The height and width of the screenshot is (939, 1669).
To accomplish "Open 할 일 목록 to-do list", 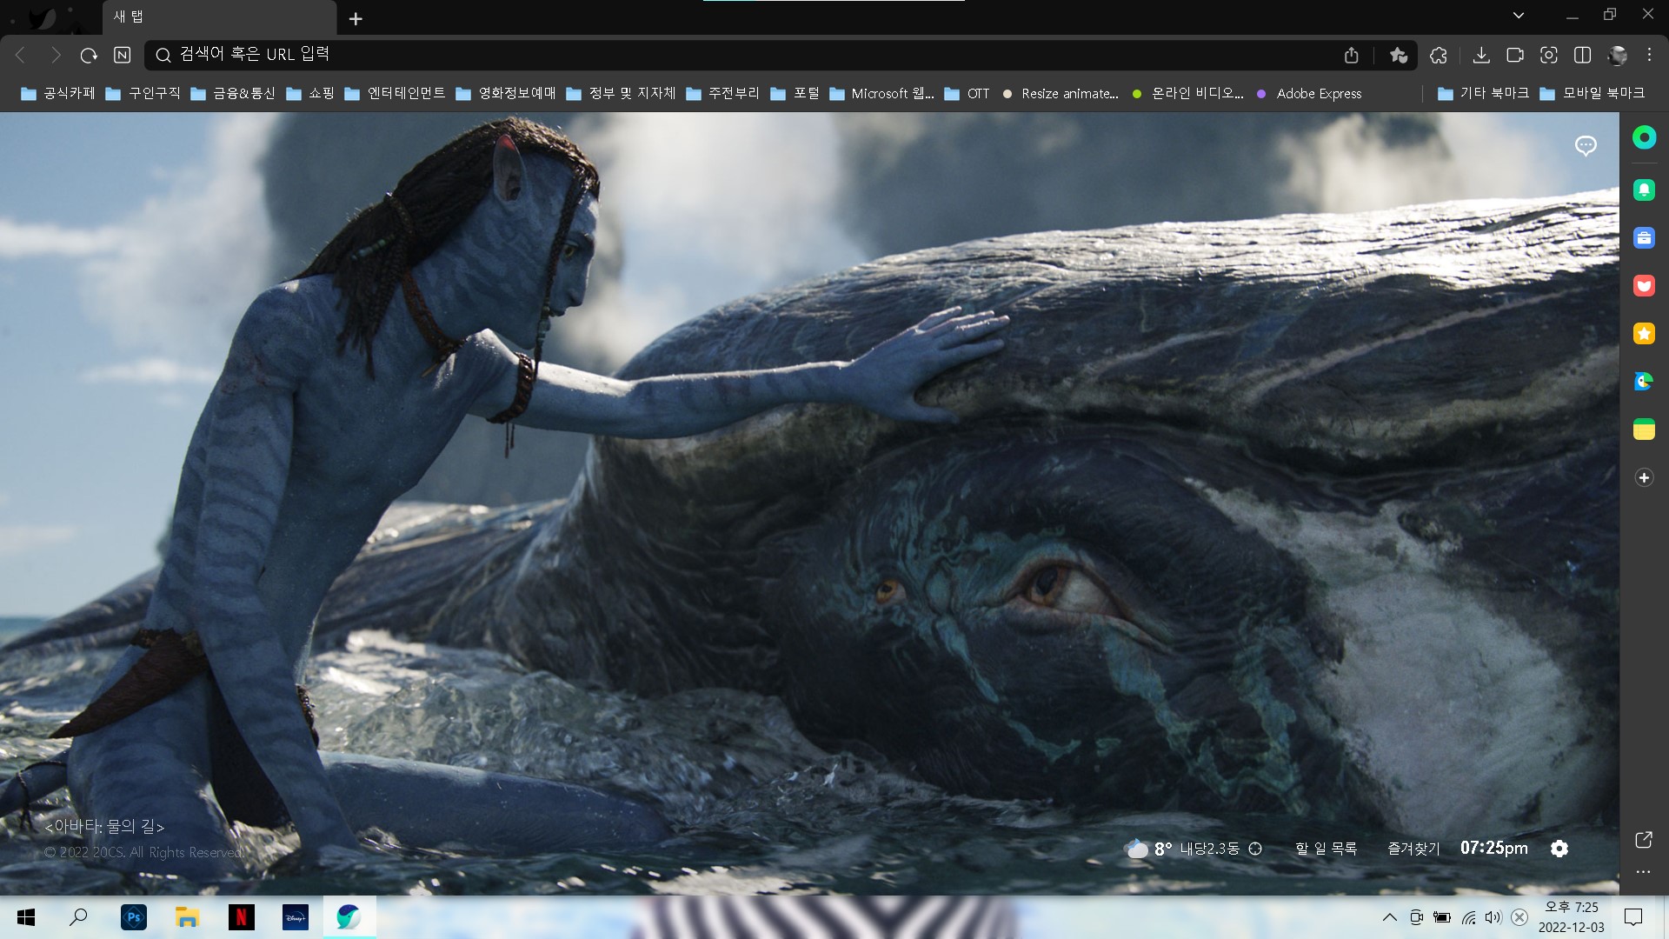I will pos(1326,849).
